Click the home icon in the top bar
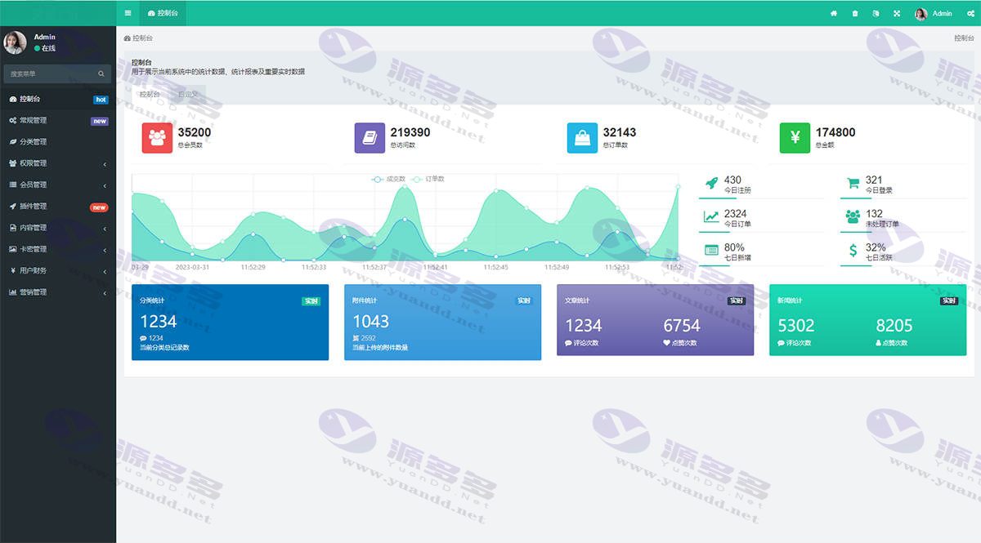The height and width of the screenshot is (543, 981). tap(834, 13)
